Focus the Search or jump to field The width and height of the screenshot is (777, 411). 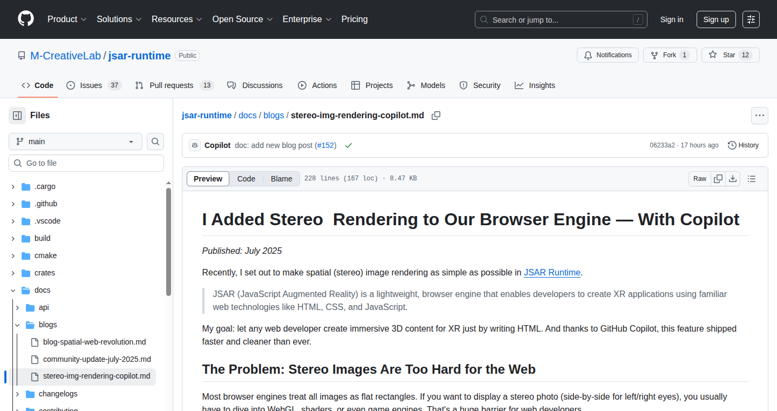coord(561,19)
